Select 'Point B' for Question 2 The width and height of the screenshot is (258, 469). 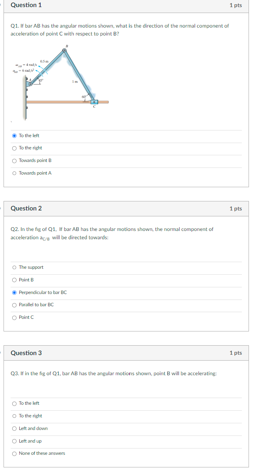click(x=14, y=280)
